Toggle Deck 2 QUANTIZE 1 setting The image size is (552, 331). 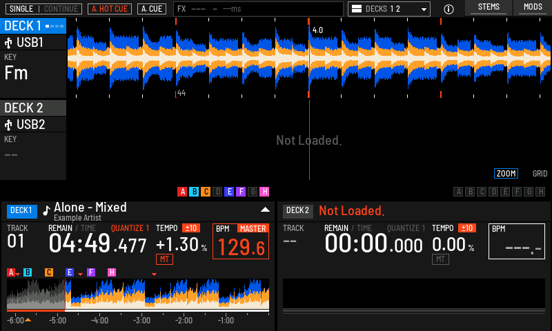[406, 228]
